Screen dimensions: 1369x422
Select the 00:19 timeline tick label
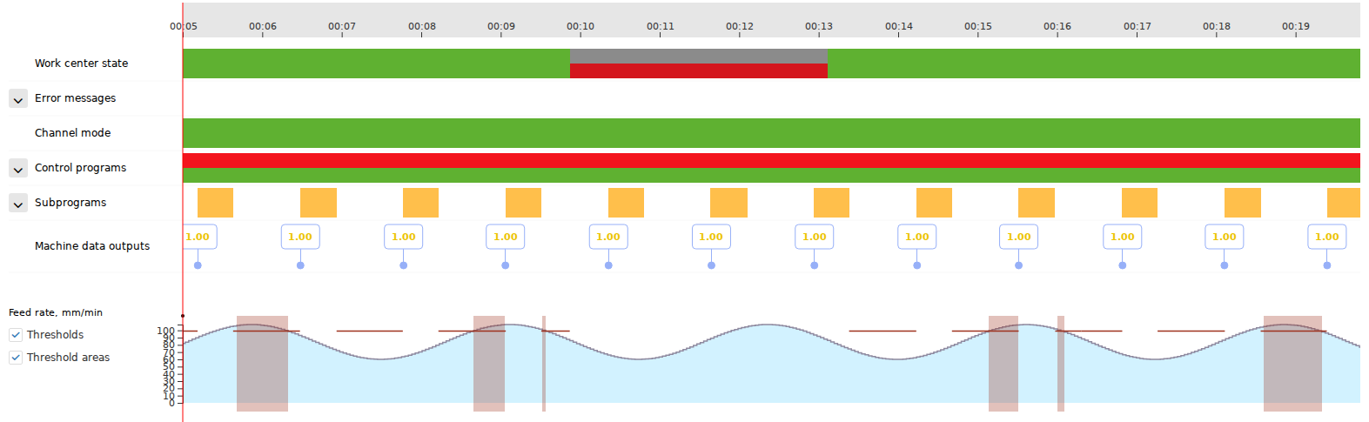point(1296,26)
